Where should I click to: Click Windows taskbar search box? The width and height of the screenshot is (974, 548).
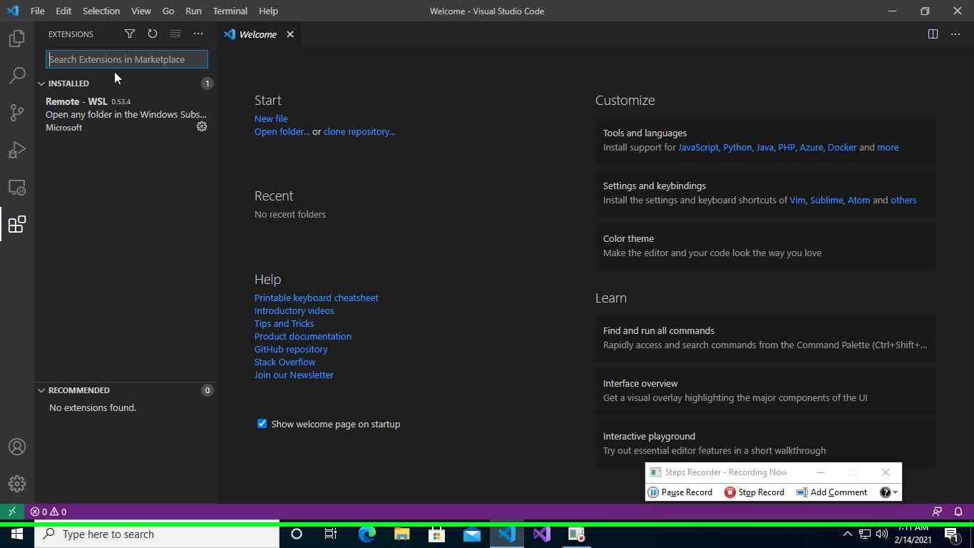[x=157, y=534]
